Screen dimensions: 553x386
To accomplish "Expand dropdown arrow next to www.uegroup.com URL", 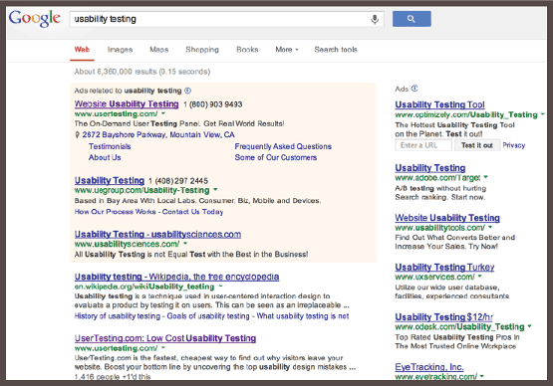I will pos(215,189).
